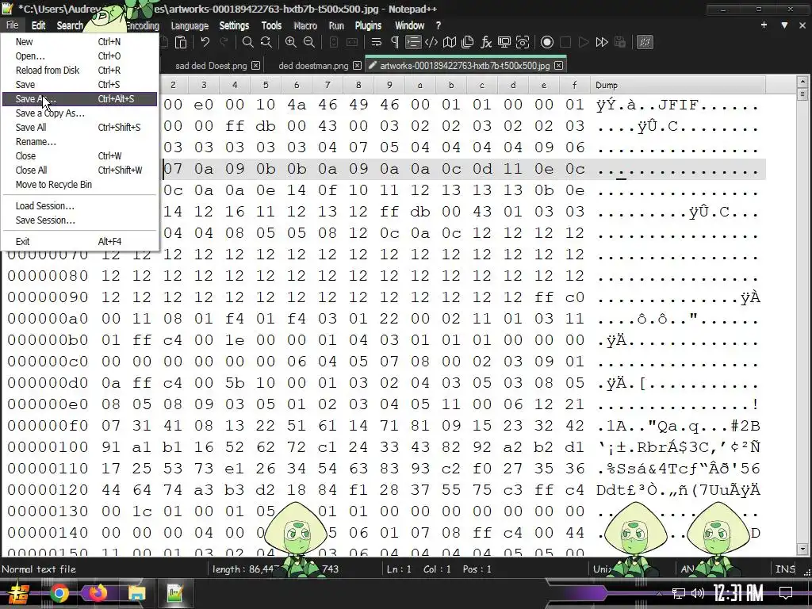Choose Open... in File menu
This screenshot has height=609, width=812.
pyautogui.click(x=79, y=56)
